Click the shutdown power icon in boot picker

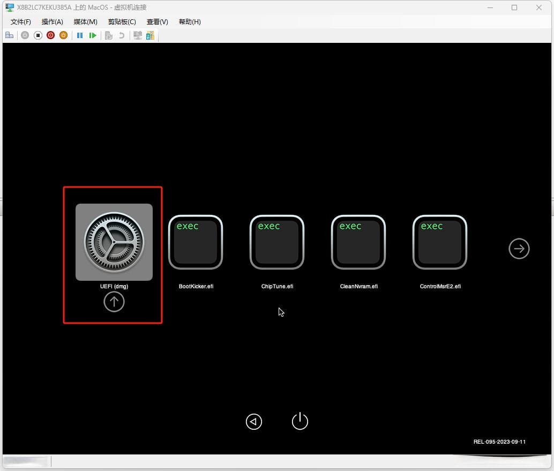click(x=300, y=421)
